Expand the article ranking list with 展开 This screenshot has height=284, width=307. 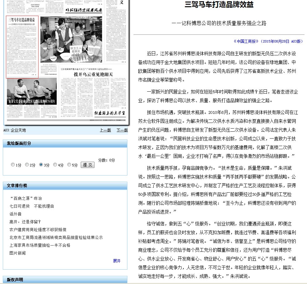pos(117,261)
